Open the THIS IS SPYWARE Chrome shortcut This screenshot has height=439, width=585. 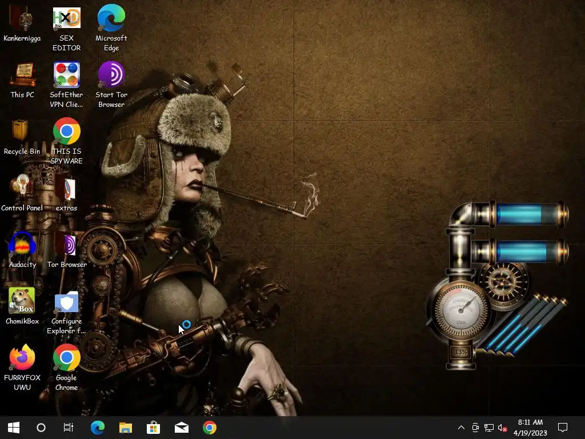point(66,142)
